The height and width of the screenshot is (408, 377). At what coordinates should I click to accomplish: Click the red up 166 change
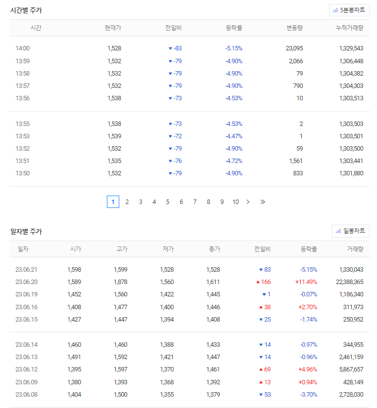click(x=263, y=282)
